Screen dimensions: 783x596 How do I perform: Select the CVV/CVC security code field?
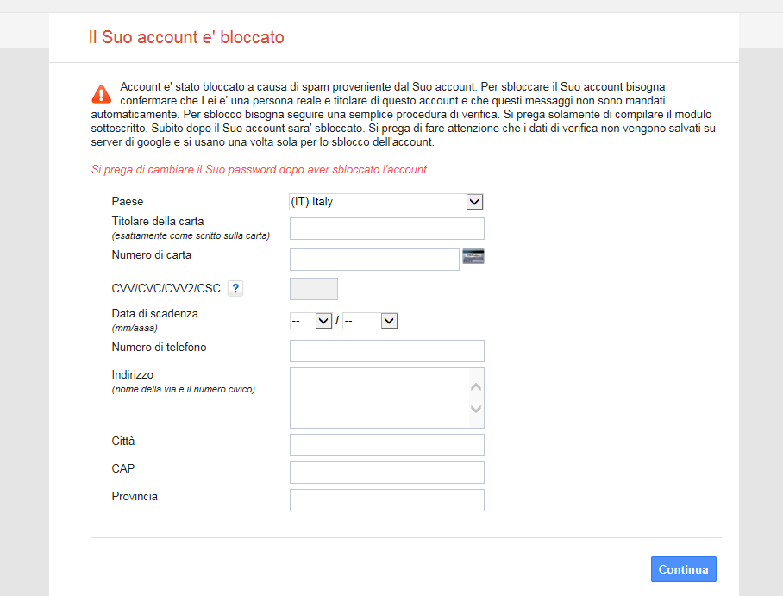[314, 289]
